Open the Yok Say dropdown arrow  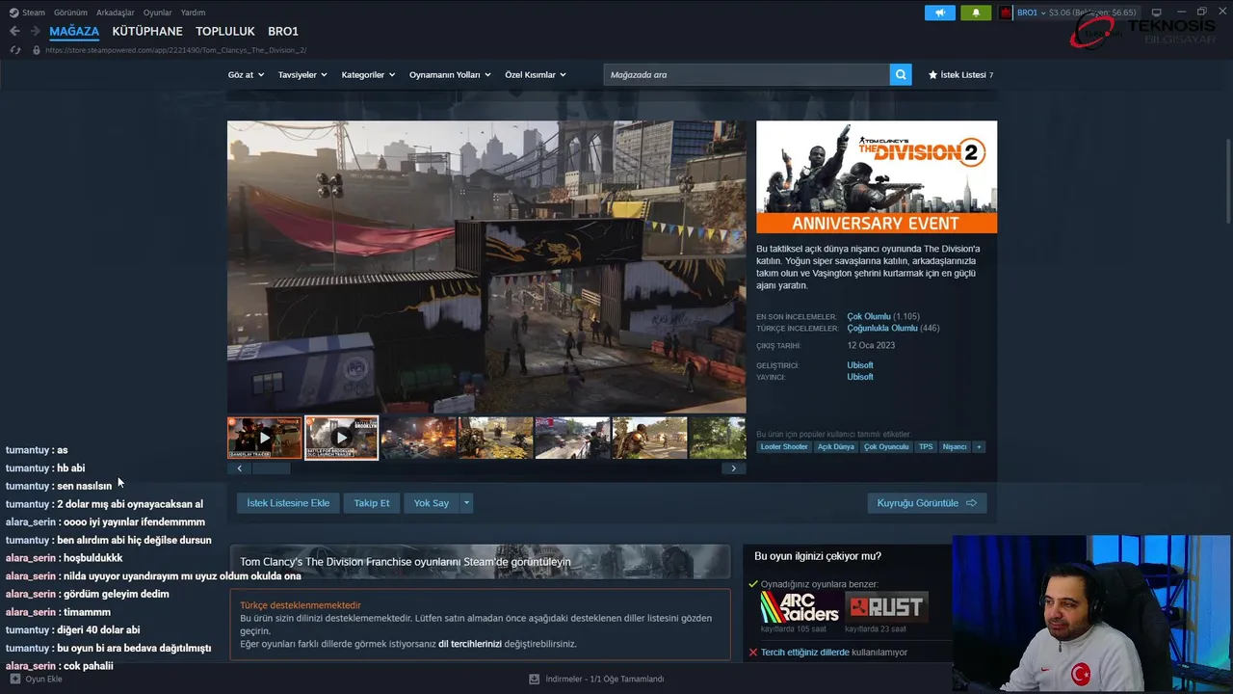466,503
